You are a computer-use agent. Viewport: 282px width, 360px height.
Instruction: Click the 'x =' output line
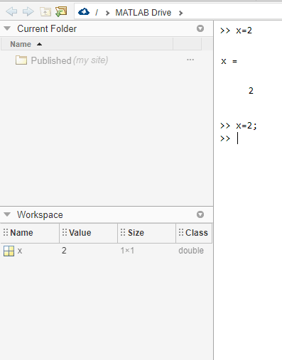(229, 61)
